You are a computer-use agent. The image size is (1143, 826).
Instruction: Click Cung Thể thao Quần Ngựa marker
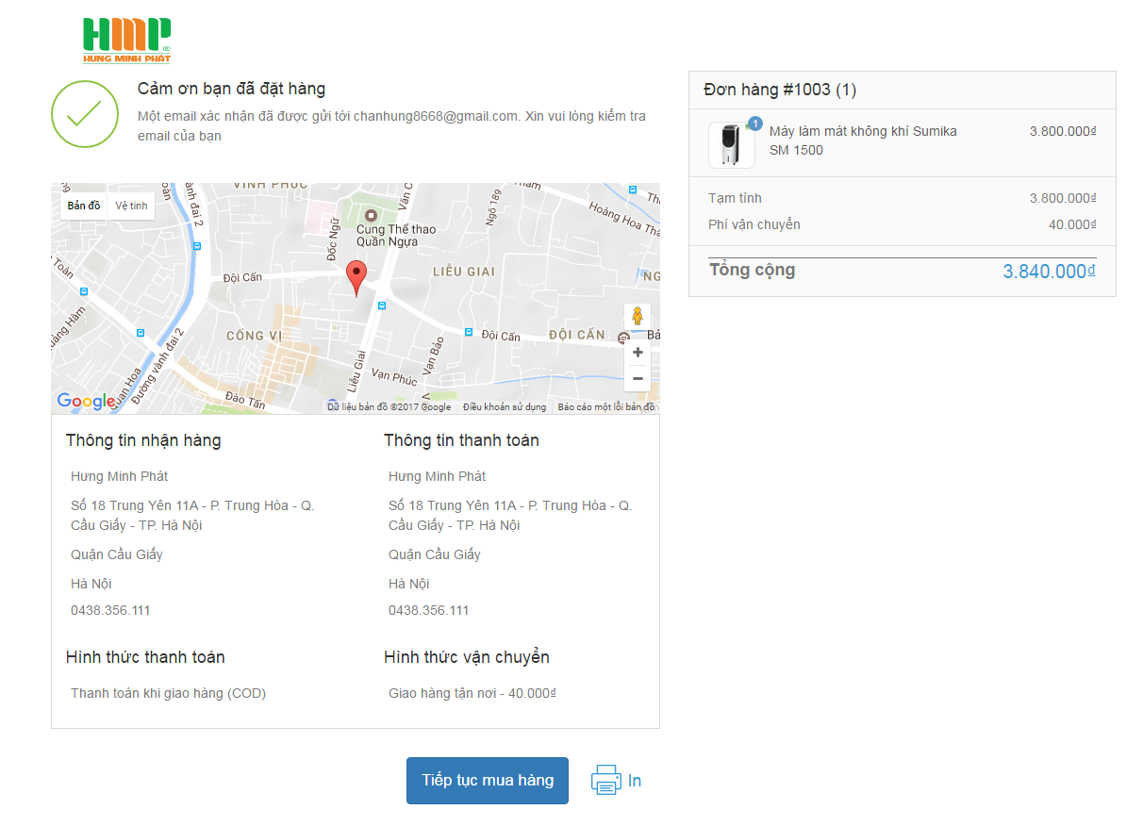pos(372,216)
